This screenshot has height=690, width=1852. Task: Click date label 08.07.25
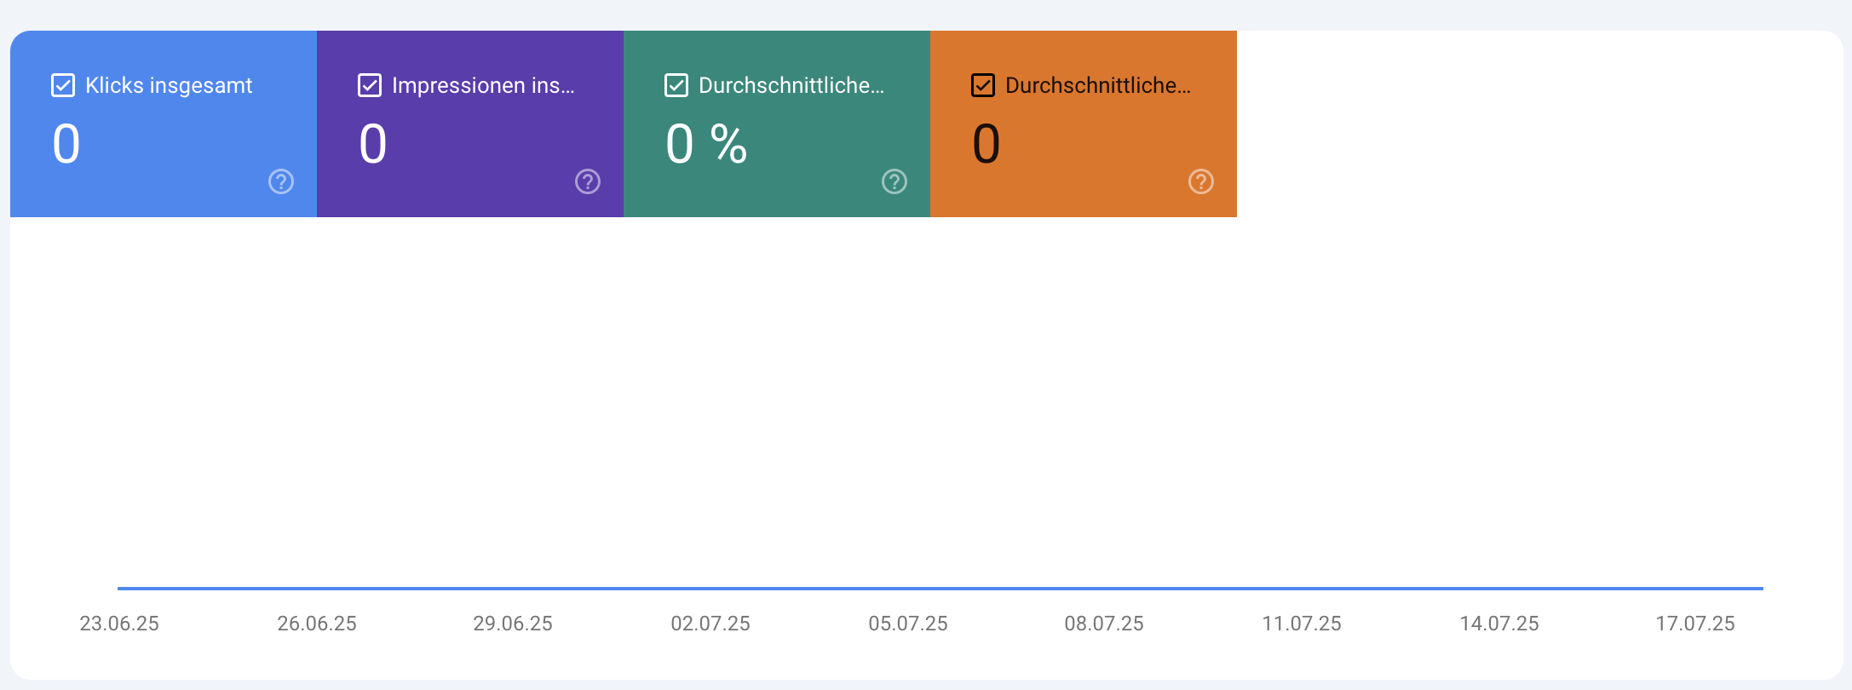pyautogui.click(x=1104, y=624)
